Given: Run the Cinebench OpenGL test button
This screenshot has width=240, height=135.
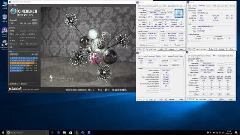Looking at the screenshot, I should pos(35,20).
